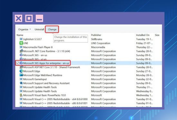
Task: Click the Microsoft 365 - en-us icon
Action: pos(21,55)
